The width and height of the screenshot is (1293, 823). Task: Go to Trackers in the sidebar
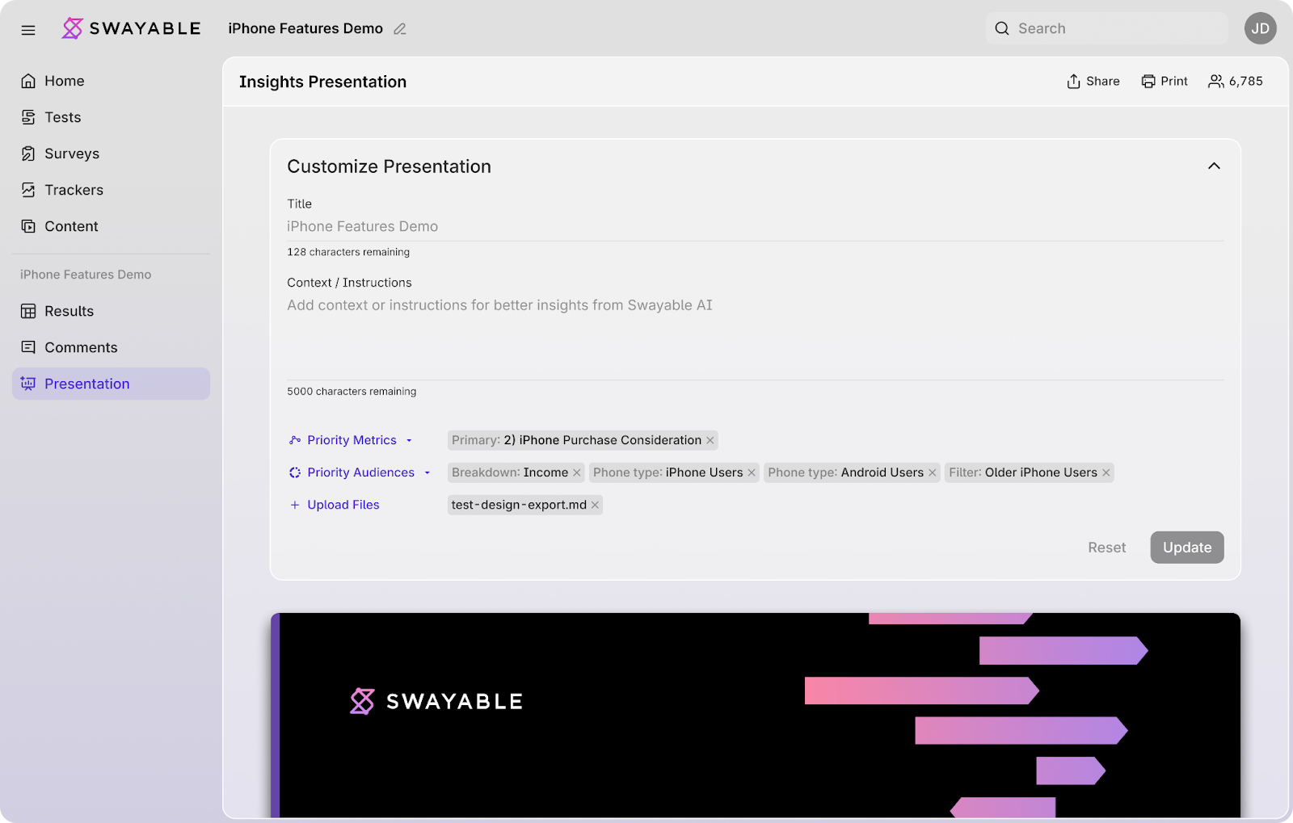pyautogui.click(x=74, y=190)
